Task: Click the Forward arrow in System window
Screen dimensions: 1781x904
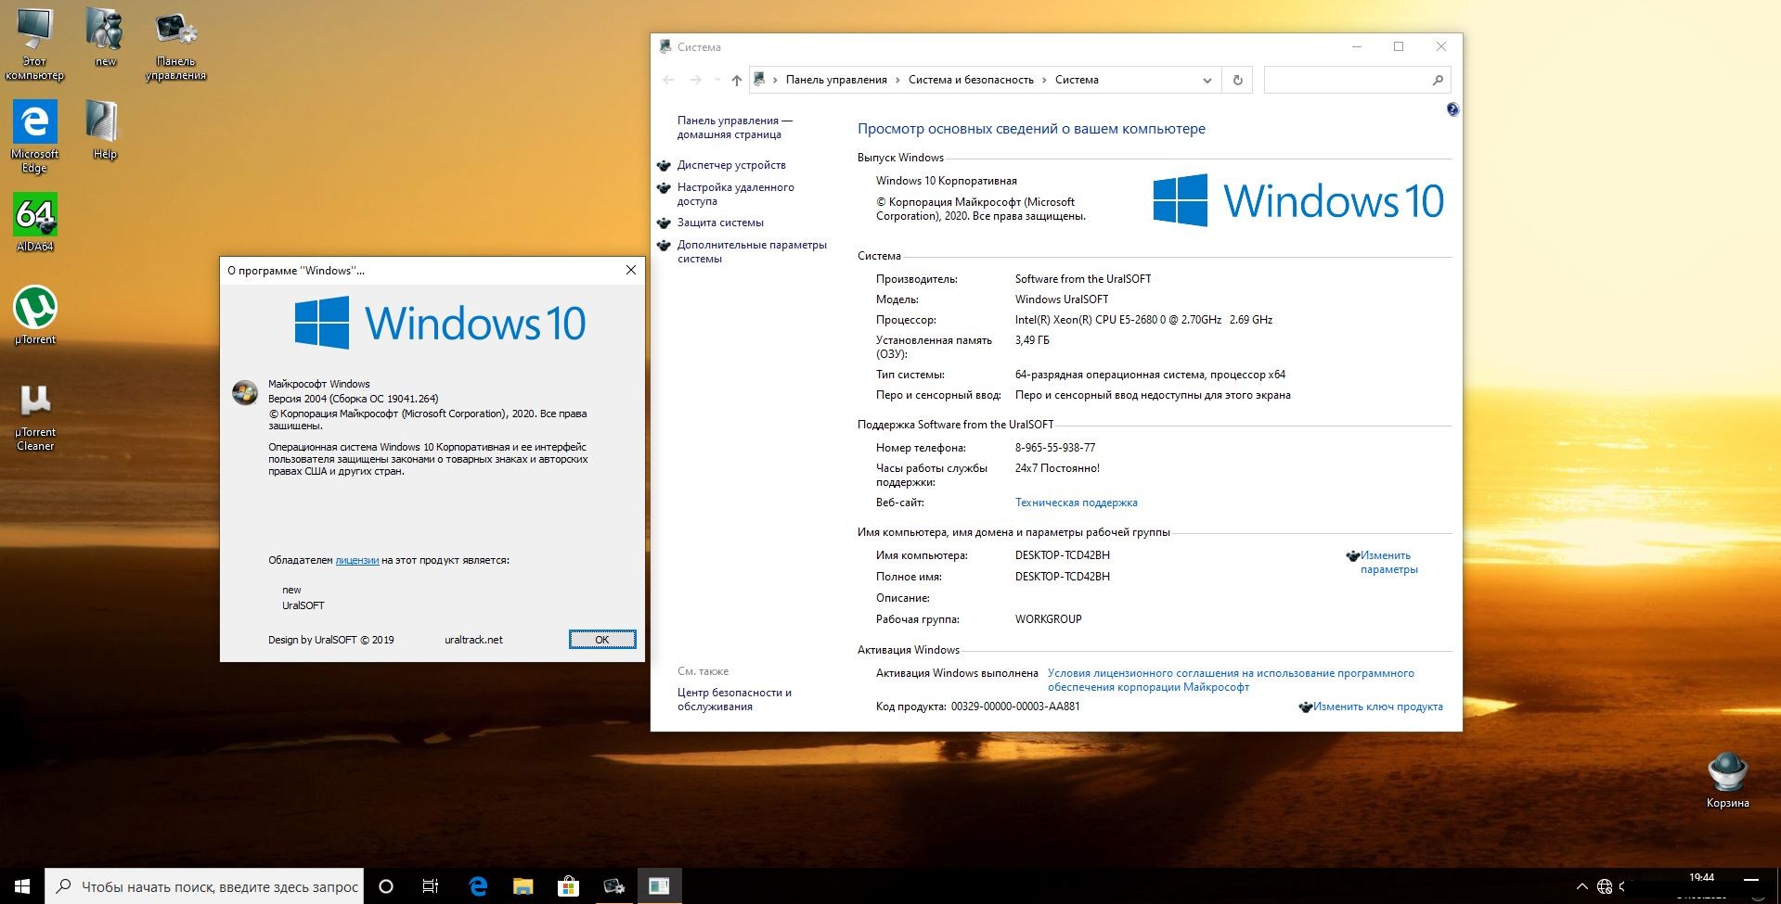Action: point(695,80)
